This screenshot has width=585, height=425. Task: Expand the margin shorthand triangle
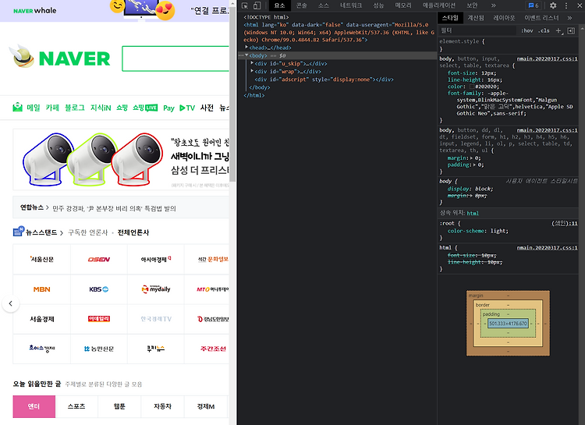click(472, 158)
